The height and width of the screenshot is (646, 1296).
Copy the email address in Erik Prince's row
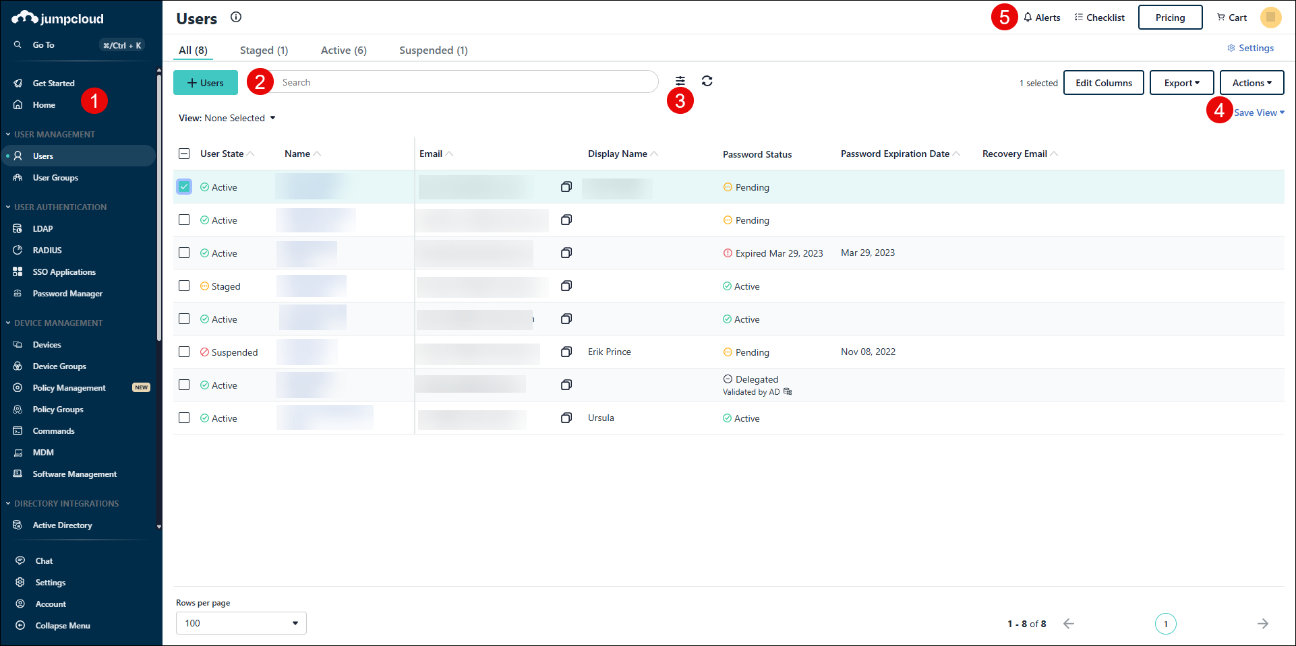(566, 352)
